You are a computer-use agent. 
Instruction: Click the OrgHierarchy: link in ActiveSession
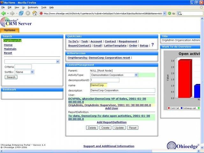point(78,58)
